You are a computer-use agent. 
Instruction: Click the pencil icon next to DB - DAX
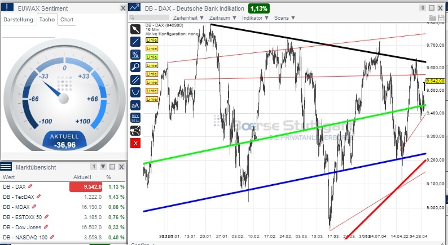pyautogui.click(x=30, y=186)
